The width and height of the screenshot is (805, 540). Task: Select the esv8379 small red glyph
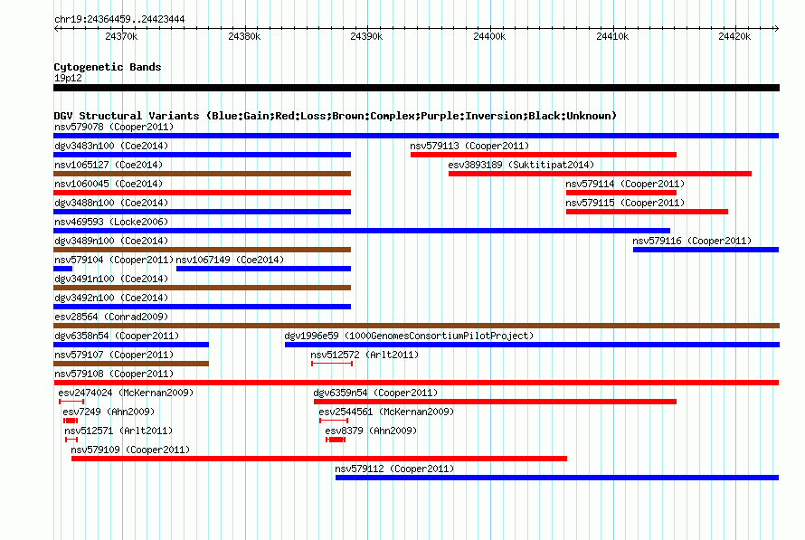point(336,440)
